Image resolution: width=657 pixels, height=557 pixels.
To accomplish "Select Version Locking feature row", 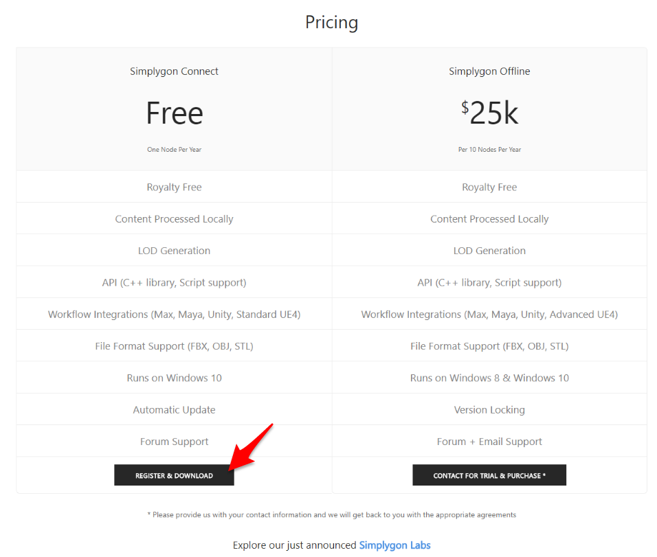I will [x=489, y=409].
